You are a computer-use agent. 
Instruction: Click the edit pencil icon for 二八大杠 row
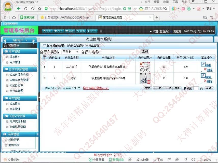[203, 64]
